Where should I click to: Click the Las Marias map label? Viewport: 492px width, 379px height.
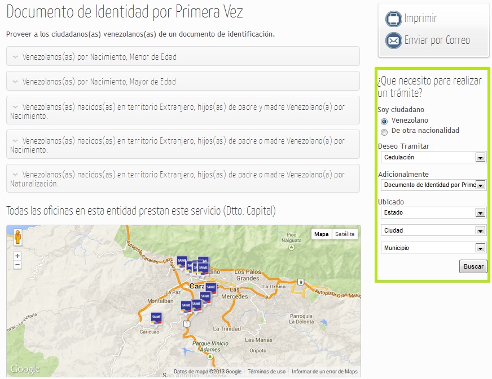[x=258, y=340]
